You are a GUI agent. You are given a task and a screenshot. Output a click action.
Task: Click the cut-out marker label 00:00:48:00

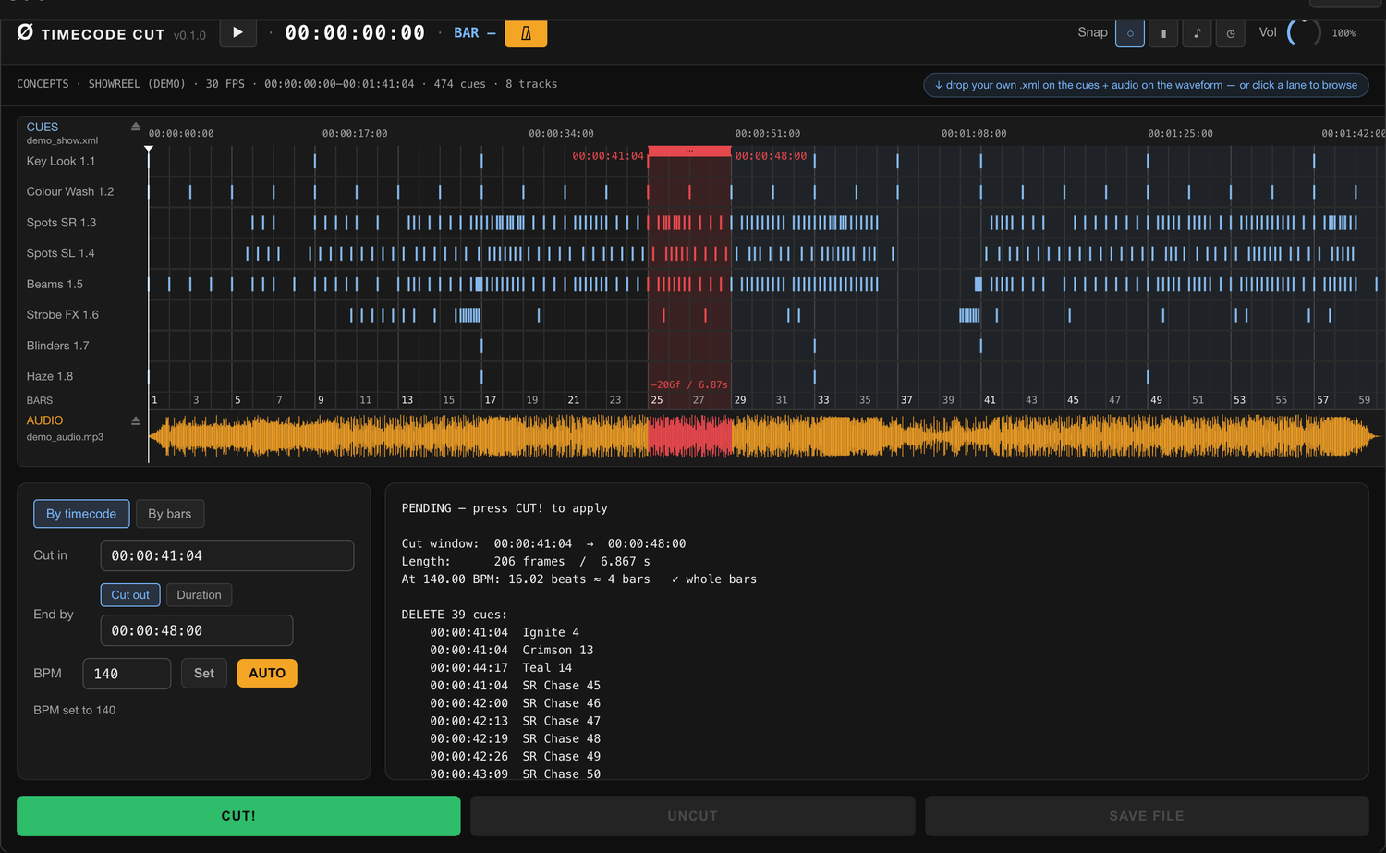[771, 156]
